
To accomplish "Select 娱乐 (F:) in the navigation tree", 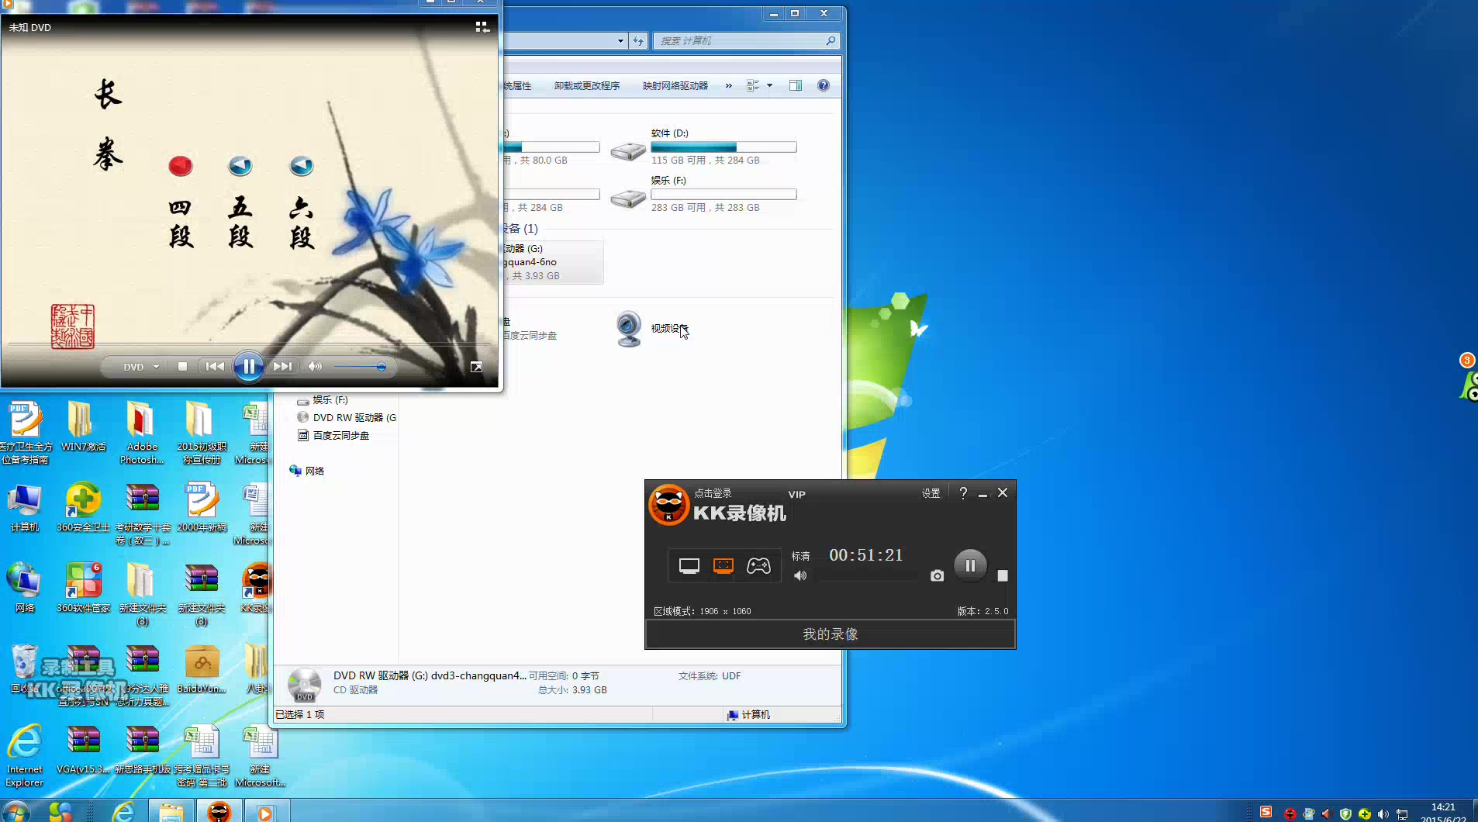I will [330, 400].
